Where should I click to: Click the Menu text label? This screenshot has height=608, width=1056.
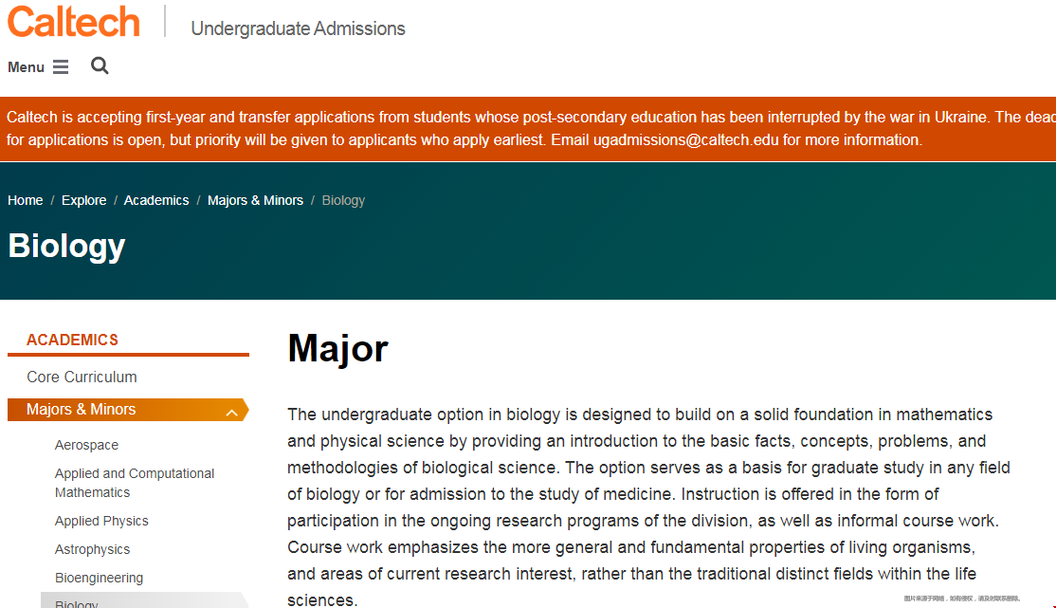pyautogui.click(x=26, y=66)
